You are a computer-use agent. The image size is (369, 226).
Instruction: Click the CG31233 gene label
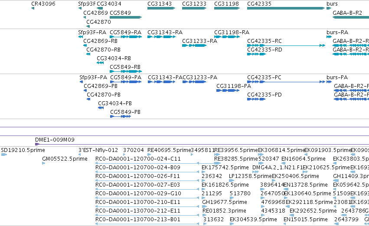194,4
